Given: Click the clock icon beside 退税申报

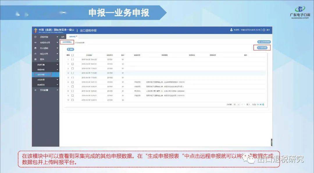Looking at the screenshot, I should pyautogui.click(x=35, y=37).
